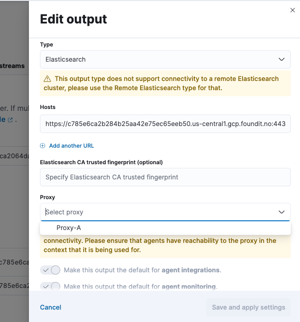Click the Add another URL link
This screenshot has width=300, height=322.
click(71, 146)
